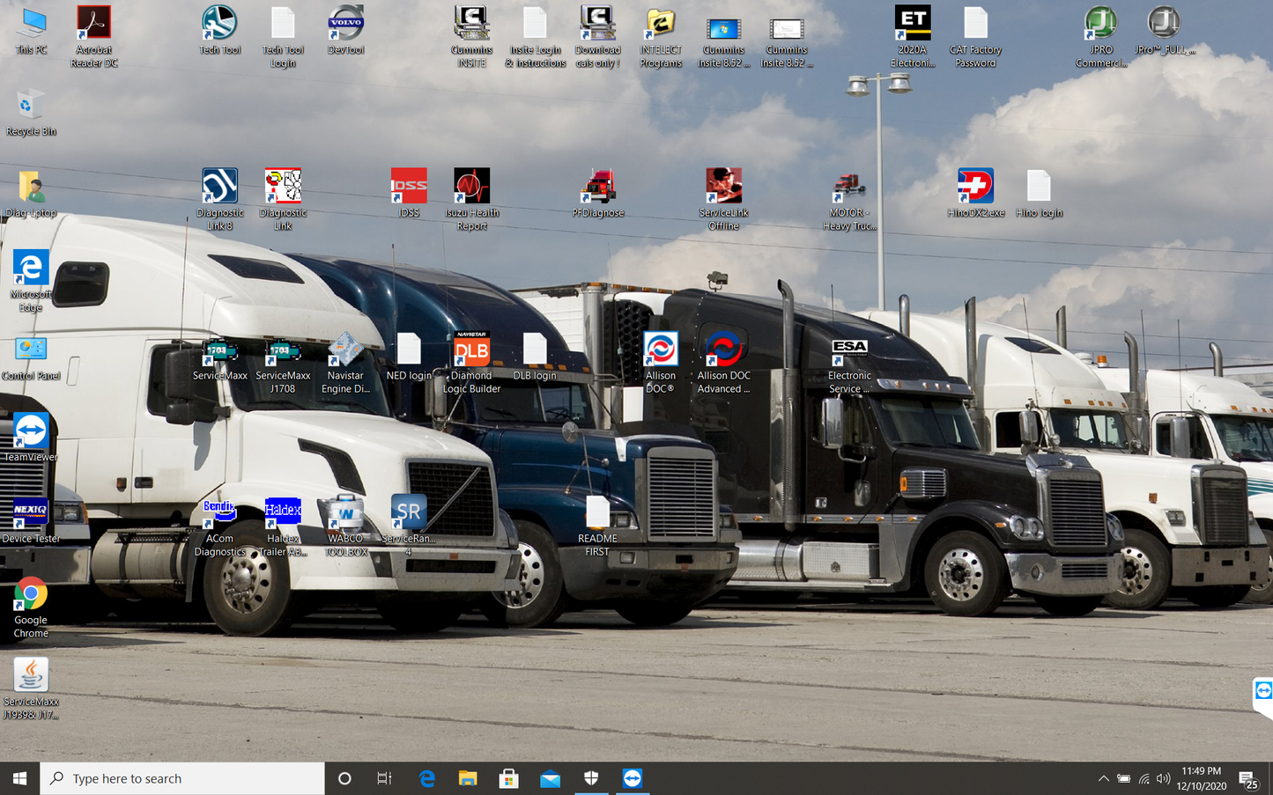Open IDSS application shortcut

(409, 194)
